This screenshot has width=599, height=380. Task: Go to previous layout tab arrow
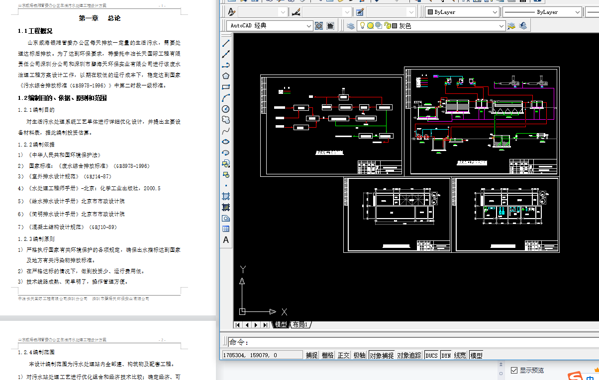click(x=247, y=325)
